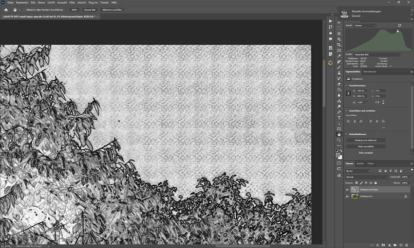
Task: Hide the Hintergrund Kopie layer
Action: pos(347,190)
